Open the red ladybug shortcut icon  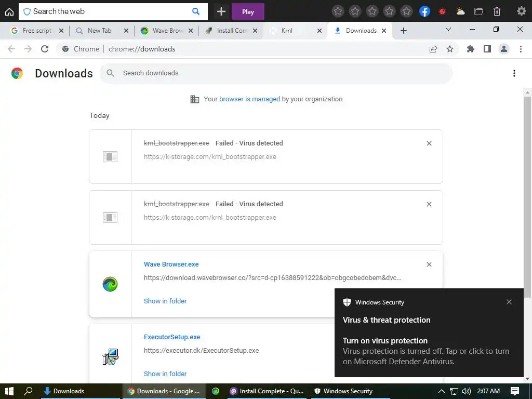click(442, 11)
